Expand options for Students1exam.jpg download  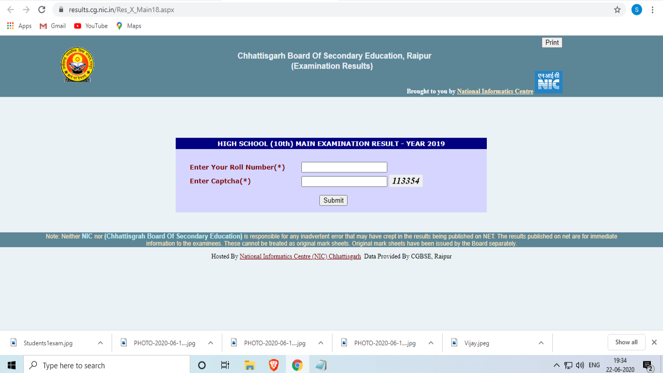tap(100, 343)
